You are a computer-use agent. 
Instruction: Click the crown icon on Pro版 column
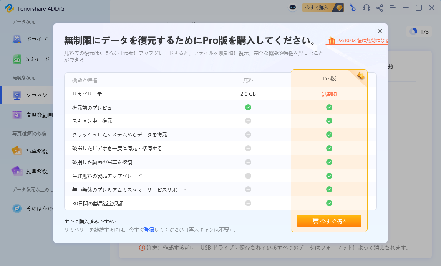(x=361, y=76)
